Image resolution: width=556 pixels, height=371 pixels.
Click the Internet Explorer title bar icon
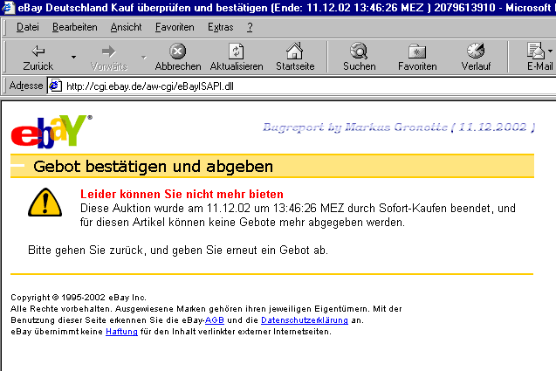[8, 7]
